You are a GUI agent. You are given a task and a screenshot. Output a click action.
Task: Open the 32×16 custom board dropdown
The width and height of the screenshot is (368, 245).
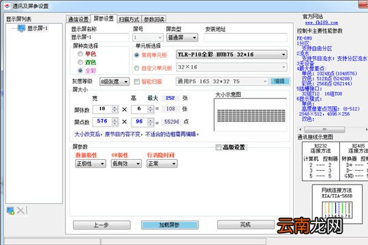tap(232, 67)
